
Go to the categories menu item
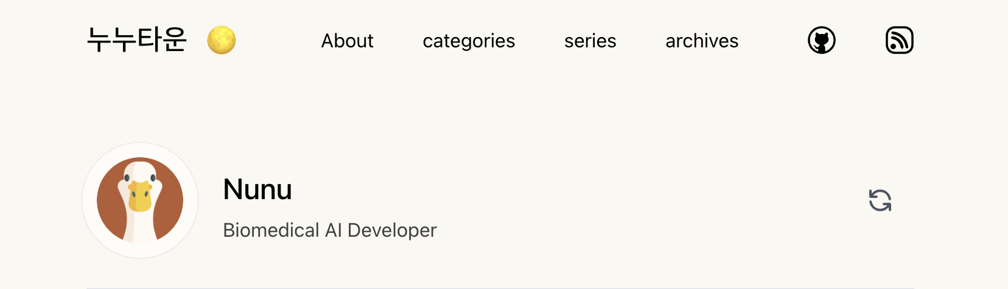[469, 41]
